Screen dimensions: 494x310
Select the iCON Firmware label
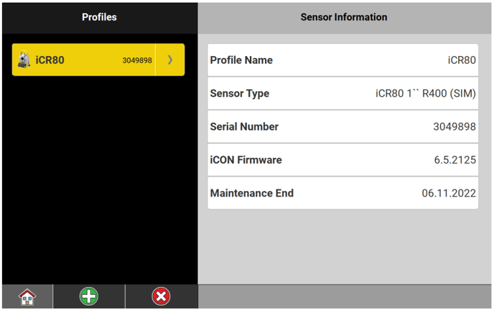click(246, 160)
